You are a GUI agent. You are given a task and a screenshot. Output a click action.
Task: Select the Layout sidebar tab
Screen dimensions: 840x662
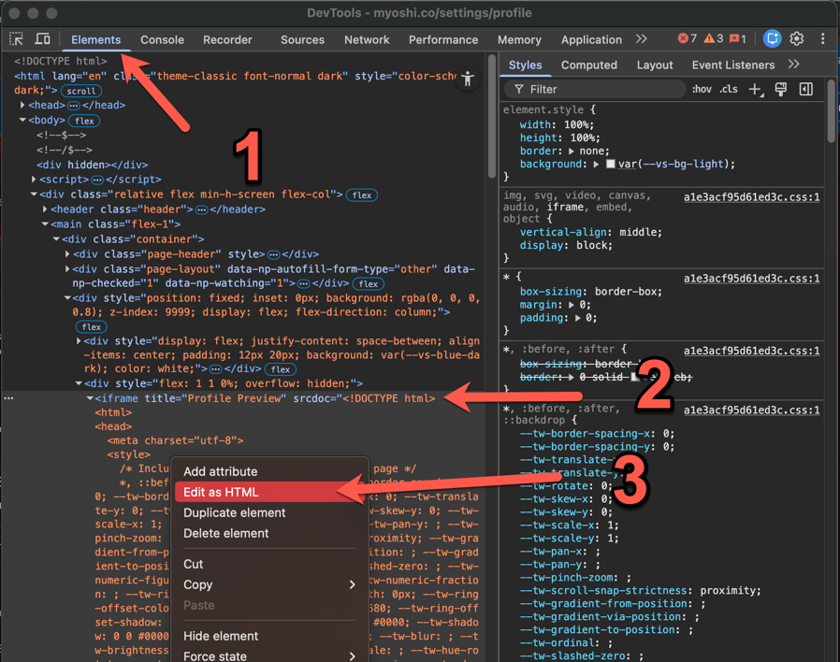tap(654, 65)
